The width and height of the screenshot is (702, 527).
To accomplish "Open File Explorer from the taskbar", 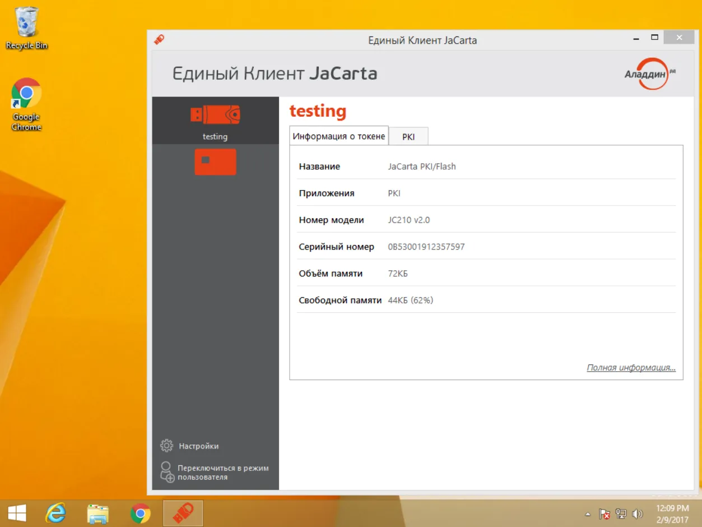I will (x=97, y=514).
